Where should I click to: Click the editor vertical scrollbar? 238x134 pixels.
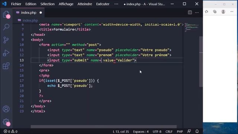(201, 61)
